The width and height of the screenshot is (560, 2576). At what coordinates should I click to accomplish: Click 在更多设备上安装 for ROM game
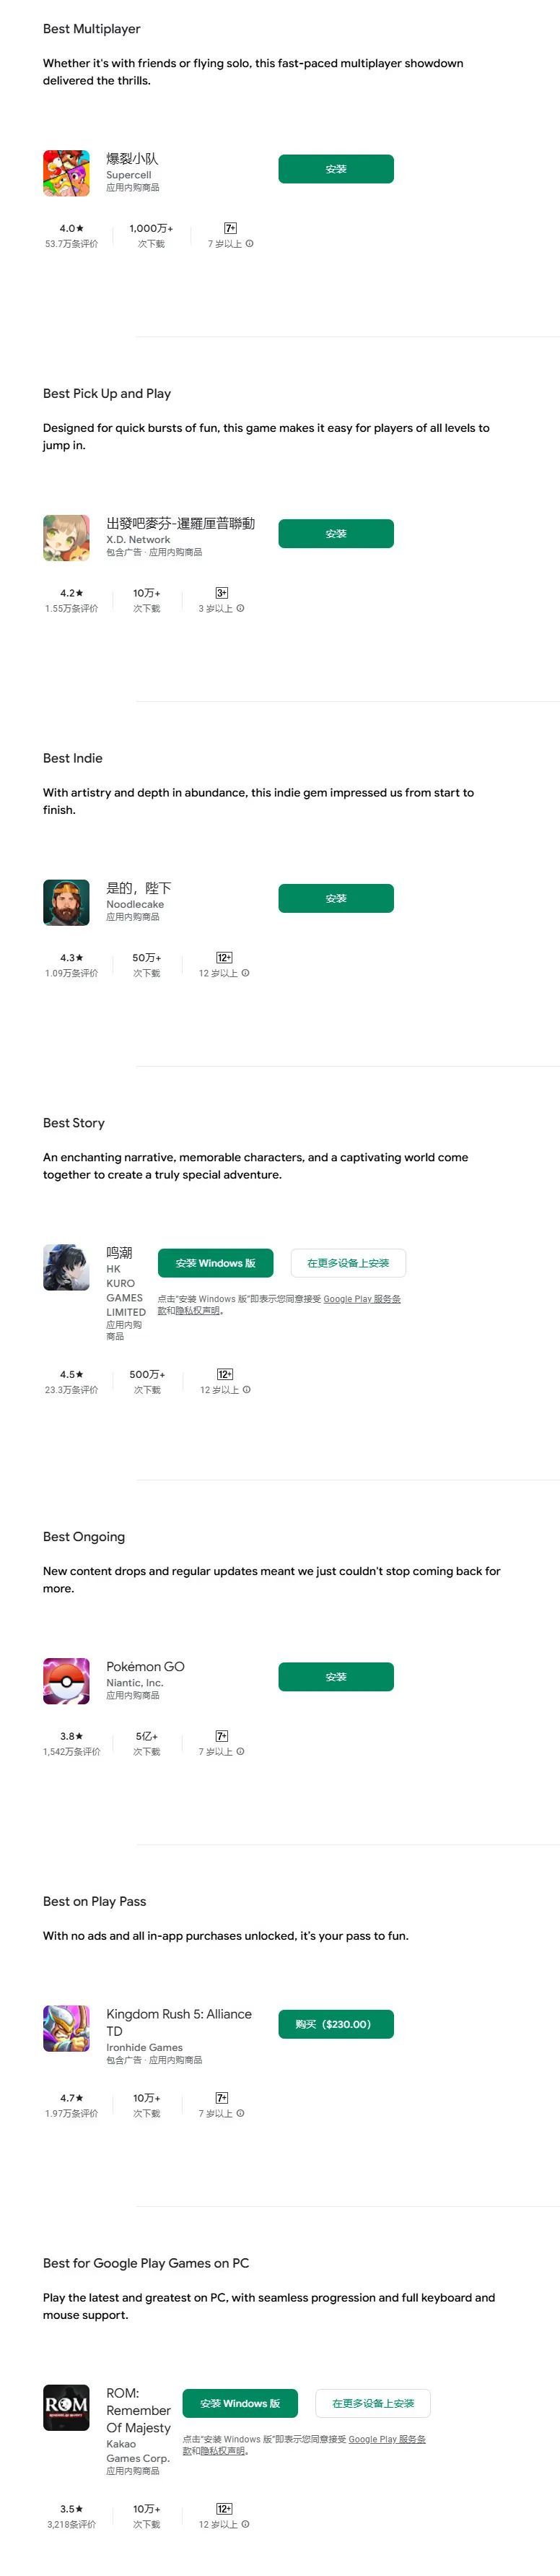click(x=372, y=2403)
